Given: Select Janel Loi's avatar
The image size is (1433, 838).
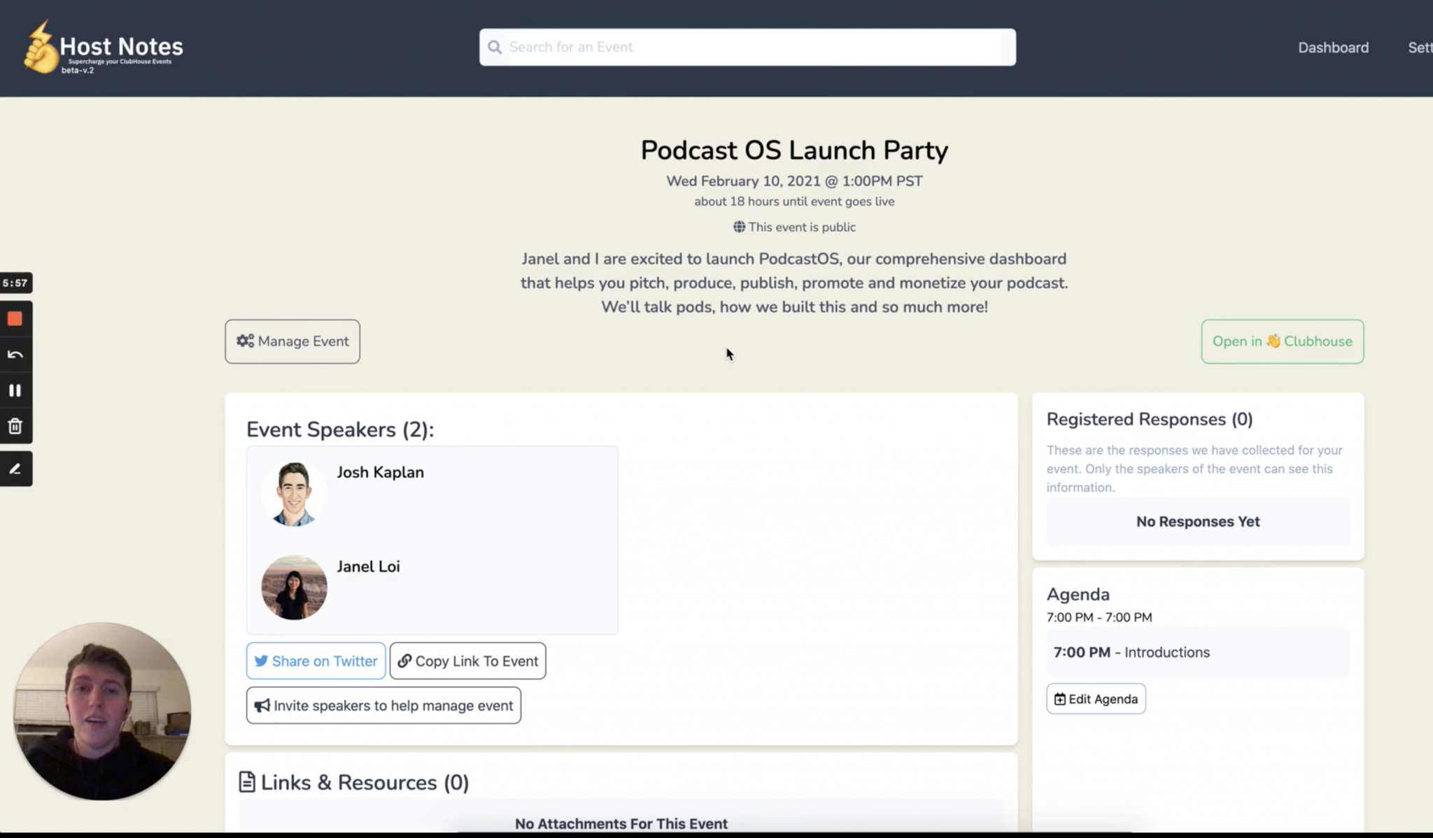Looking at the screenshot, I should [294, 588].
